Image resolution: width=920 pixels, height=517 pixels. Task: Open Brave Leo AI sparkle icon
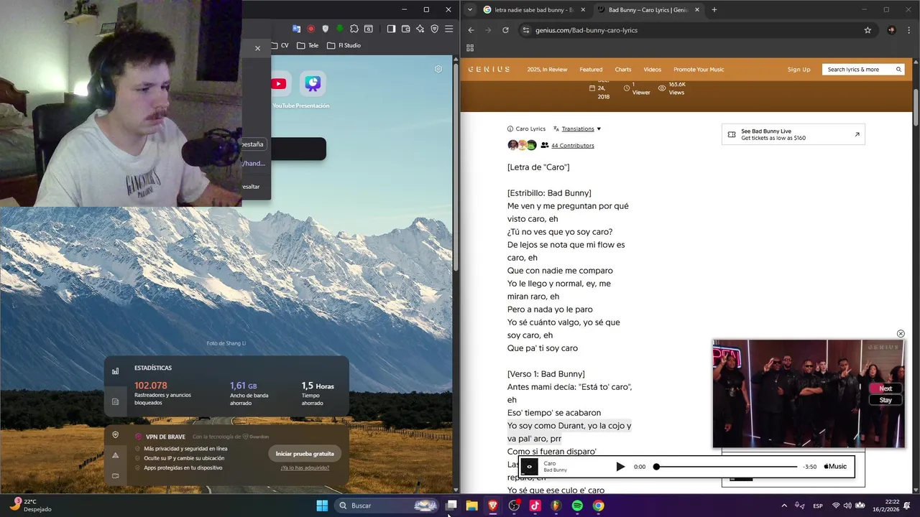click(x=420, y=29)
